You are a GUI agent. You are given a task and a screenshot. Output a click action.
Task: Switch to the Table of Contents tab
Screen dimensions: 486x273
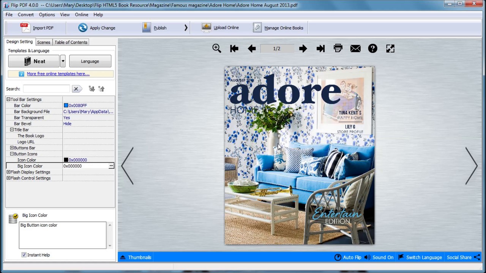[71, 42]
